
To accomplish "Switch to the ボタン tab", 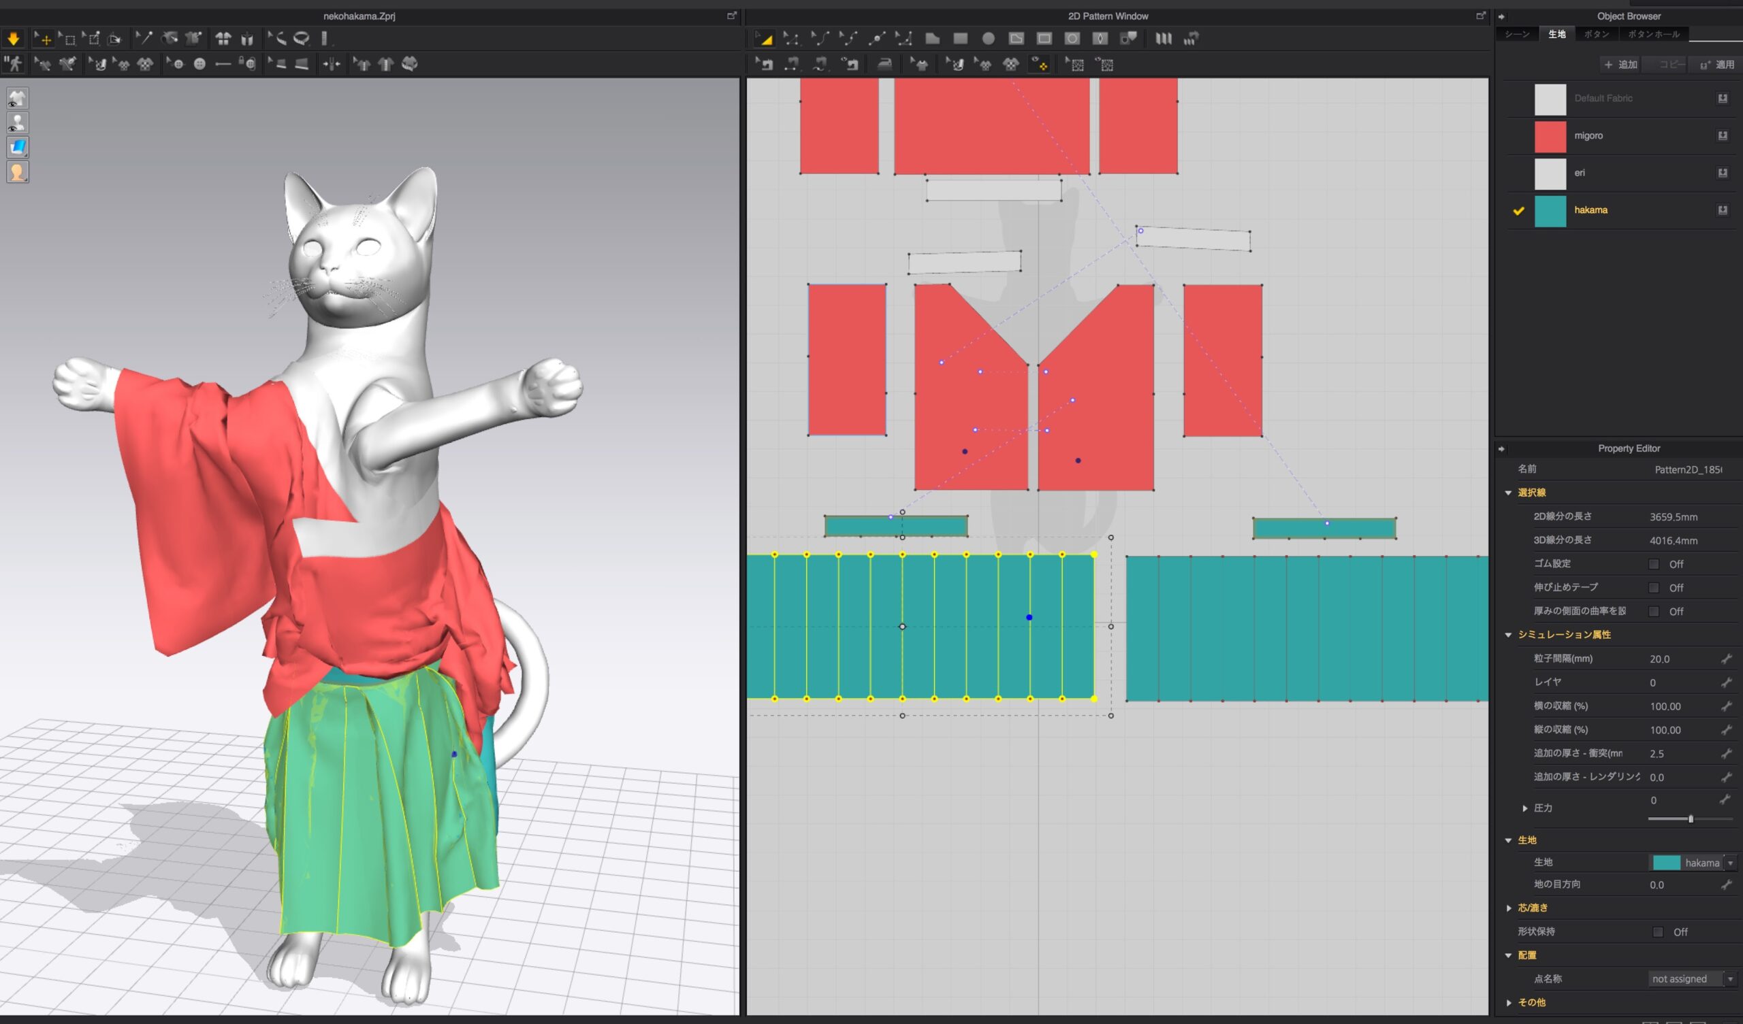I will (x=1597, y=34).
